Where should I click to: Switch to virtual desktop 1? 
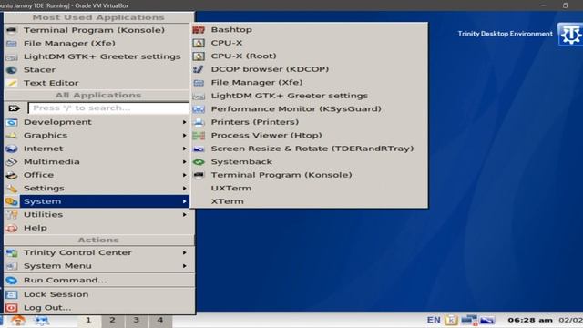coord(88,320)
